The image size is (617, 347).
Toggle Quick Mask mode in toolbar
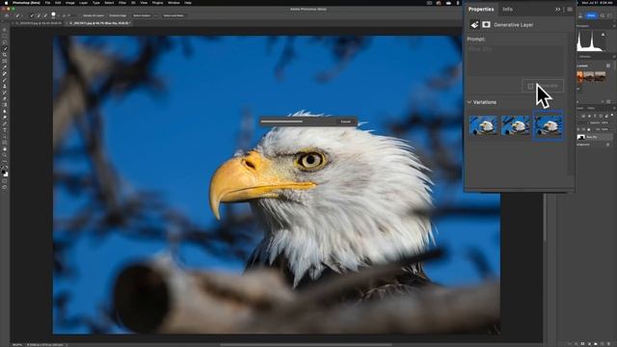5,181
